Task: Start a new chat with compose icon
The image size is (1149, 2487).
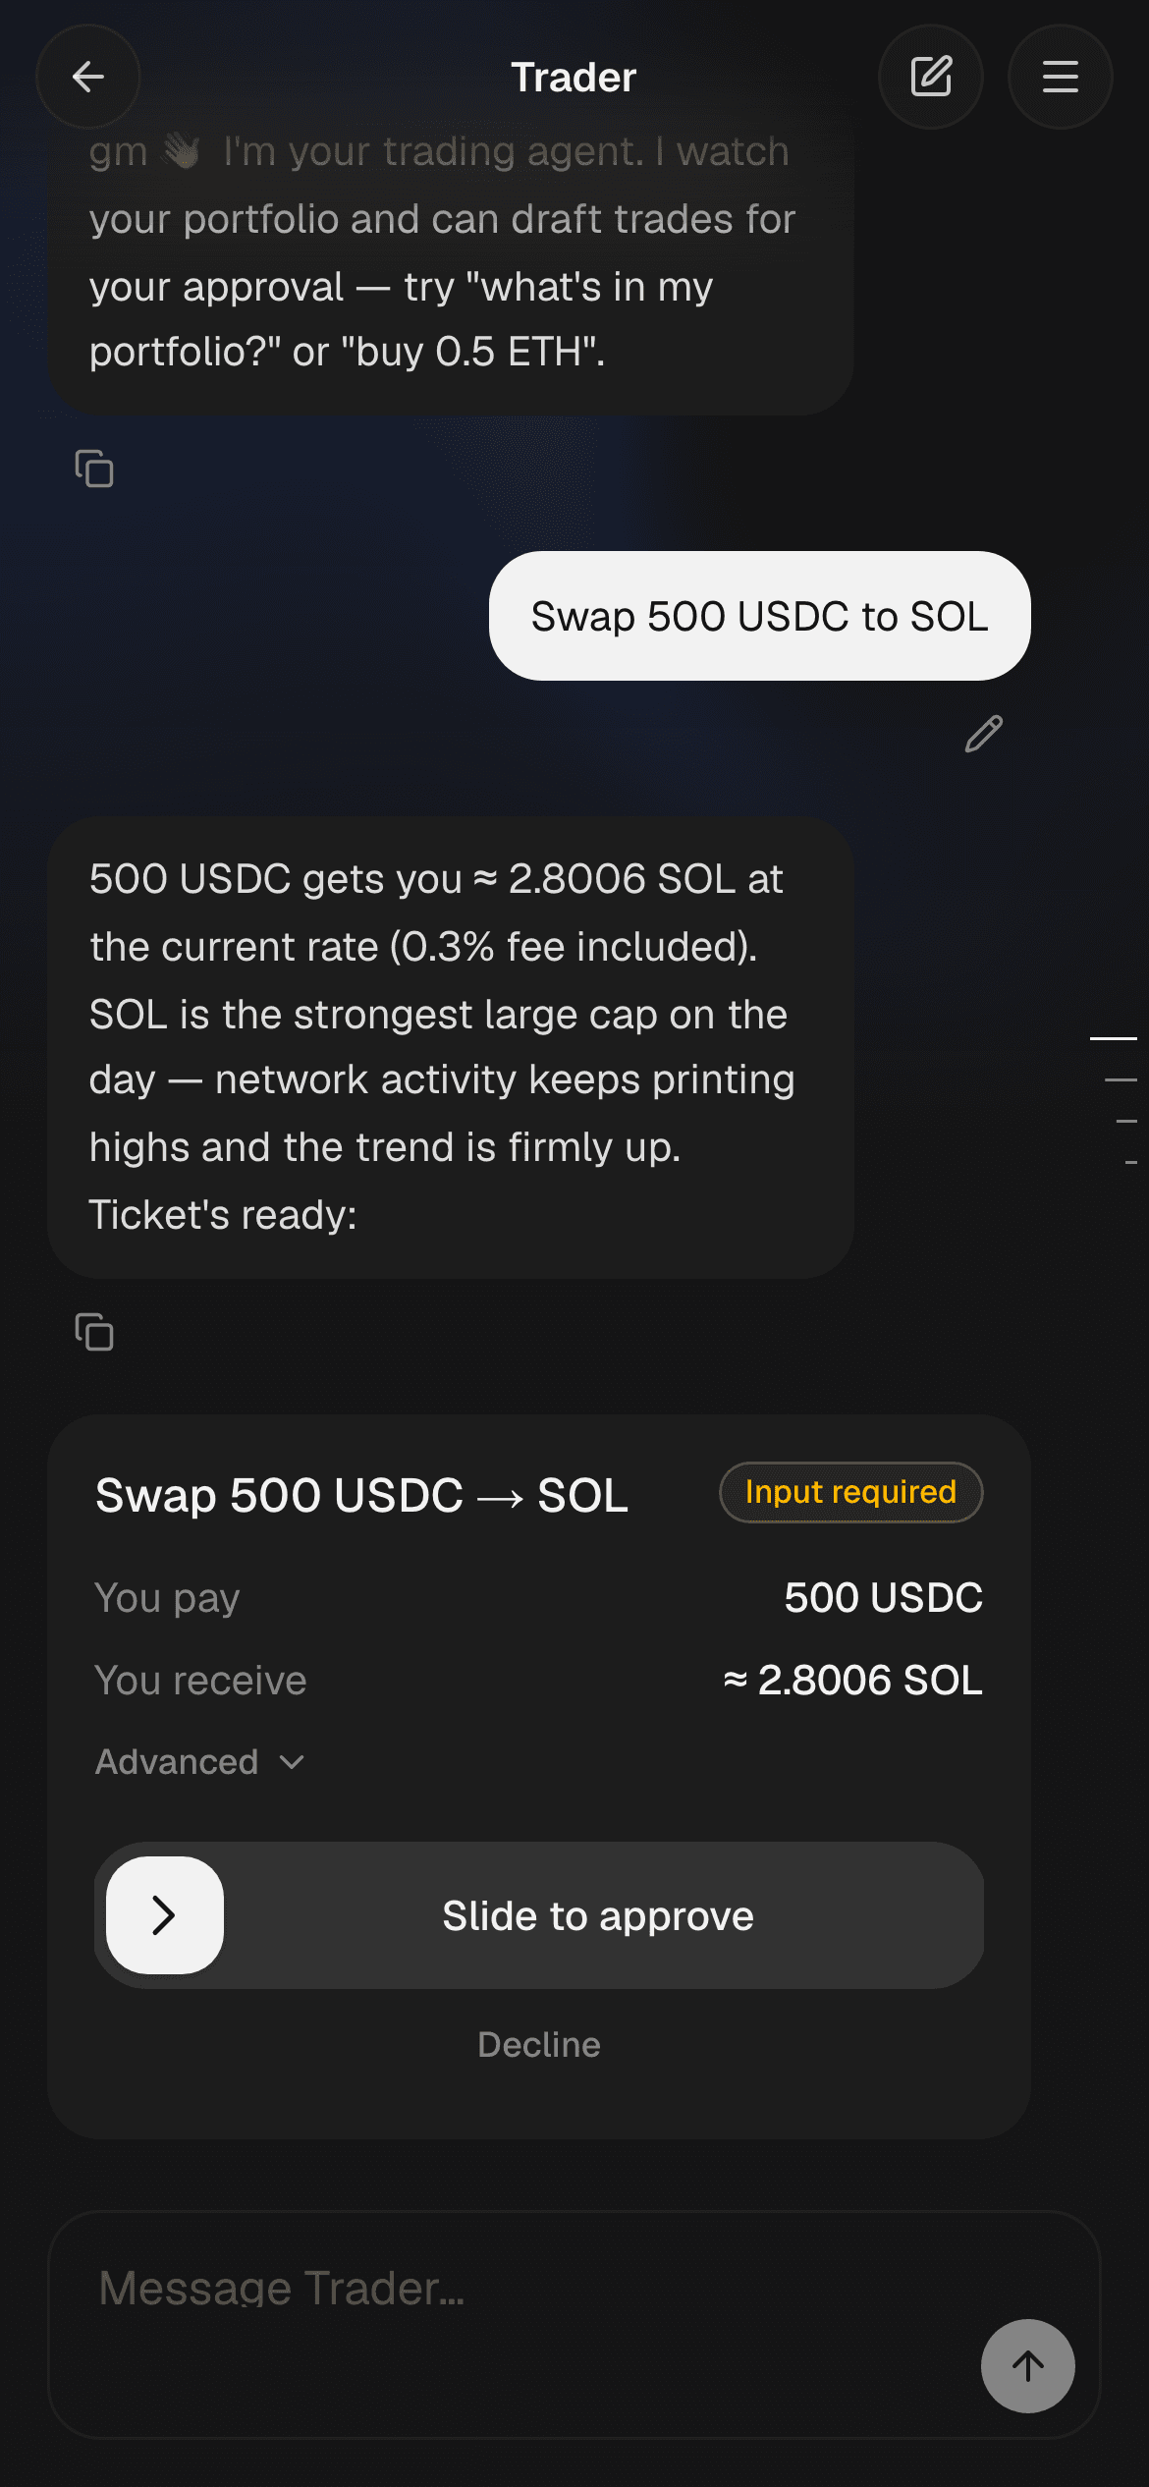Action: pyautogui.click(x=931, y=77)
